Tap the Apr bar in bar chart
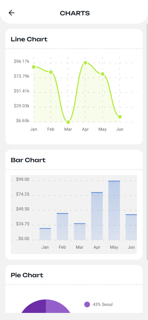Screen dimensions: 148x320 coord(97,216)
